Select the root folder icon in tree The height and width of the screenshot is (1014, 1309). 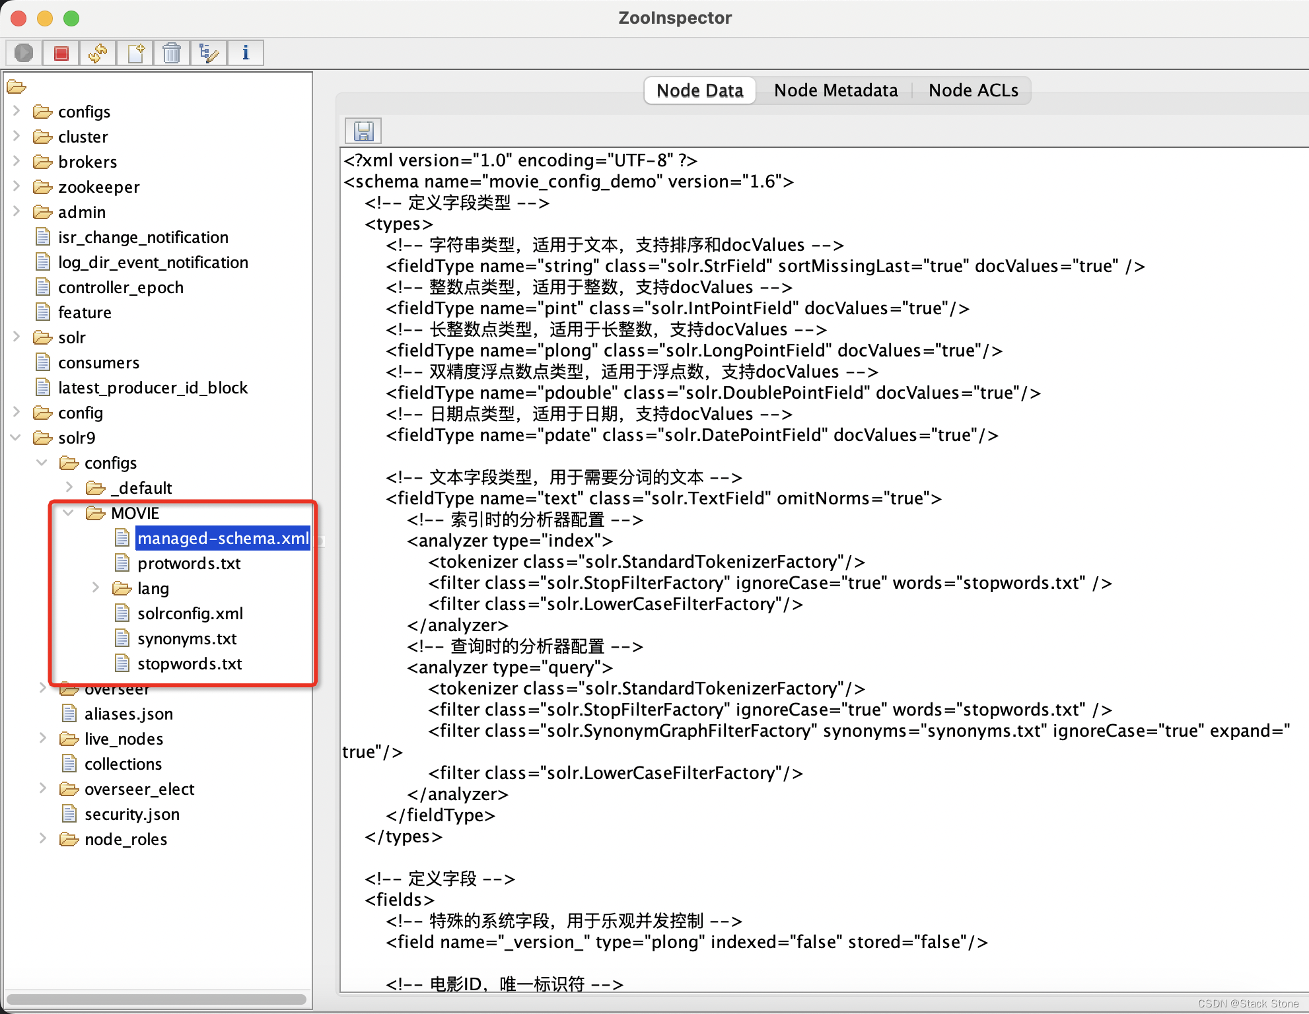17,86
